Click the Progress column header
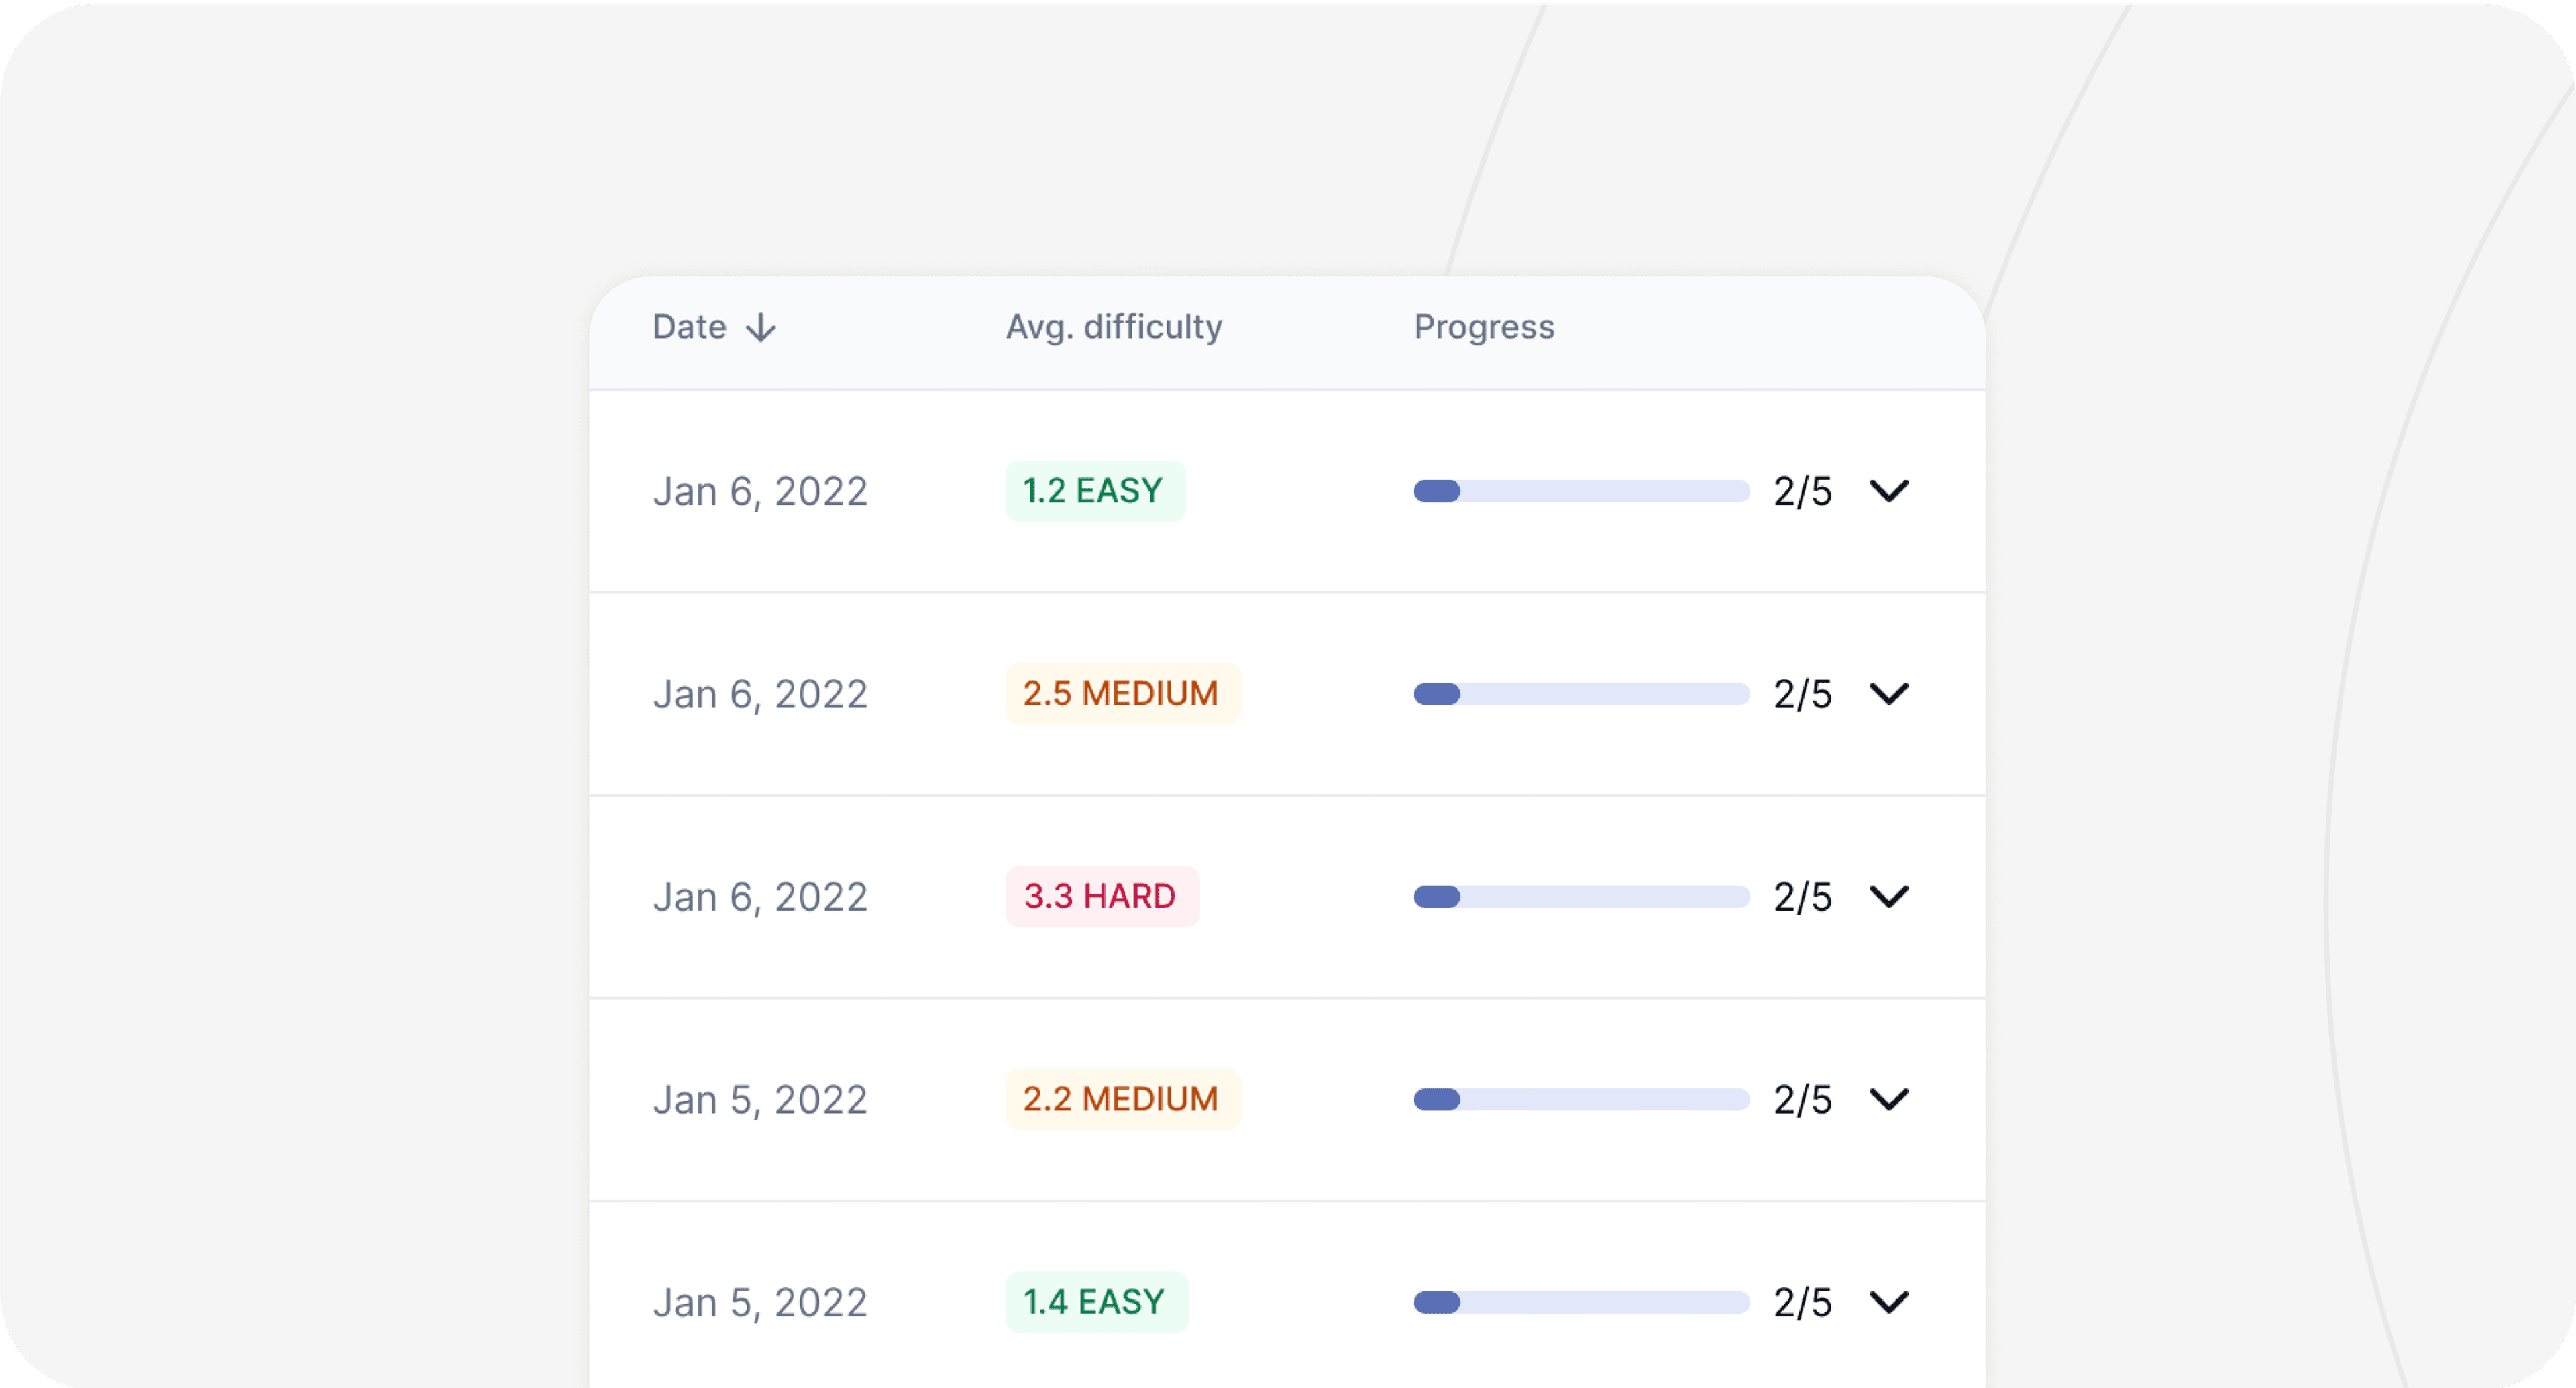Screen dimensions: 2576x1388 tap(1484, 327)
